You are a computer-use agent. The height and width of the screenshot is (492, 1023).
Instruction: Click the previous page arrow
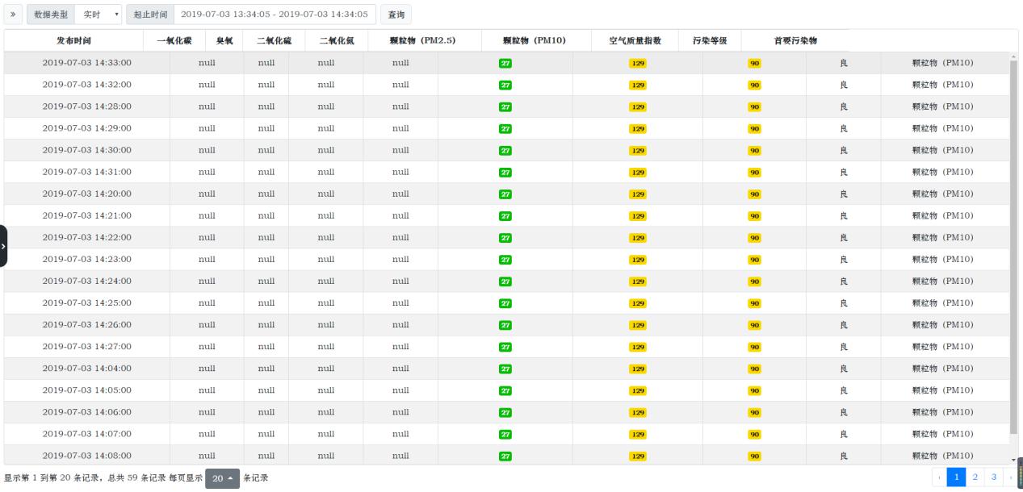point(939,477)
